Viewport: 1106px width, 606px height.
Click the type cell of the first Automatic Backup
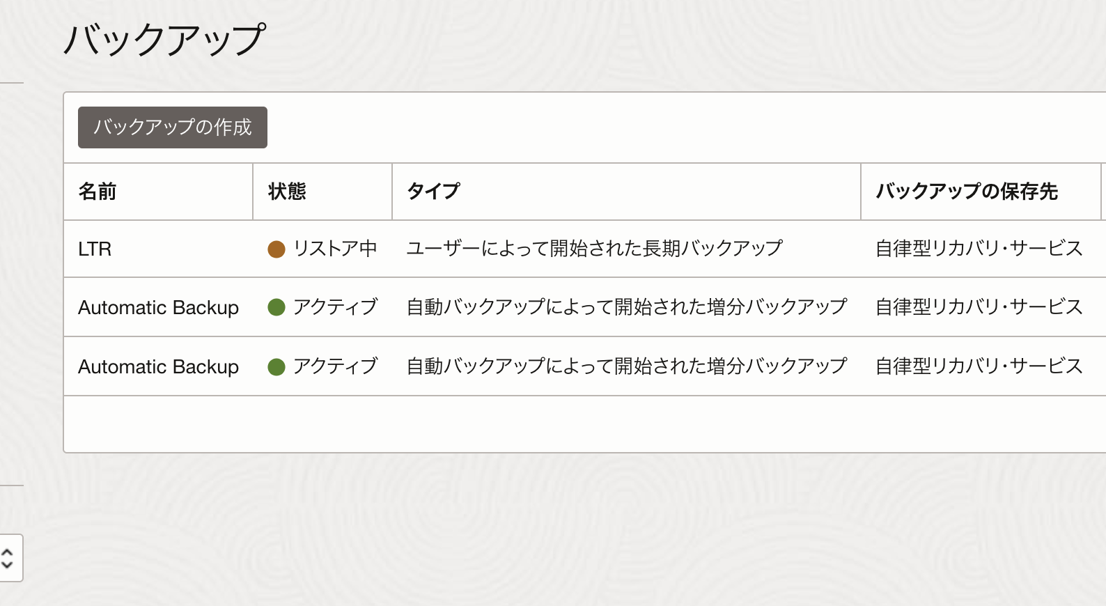(626, 307)
